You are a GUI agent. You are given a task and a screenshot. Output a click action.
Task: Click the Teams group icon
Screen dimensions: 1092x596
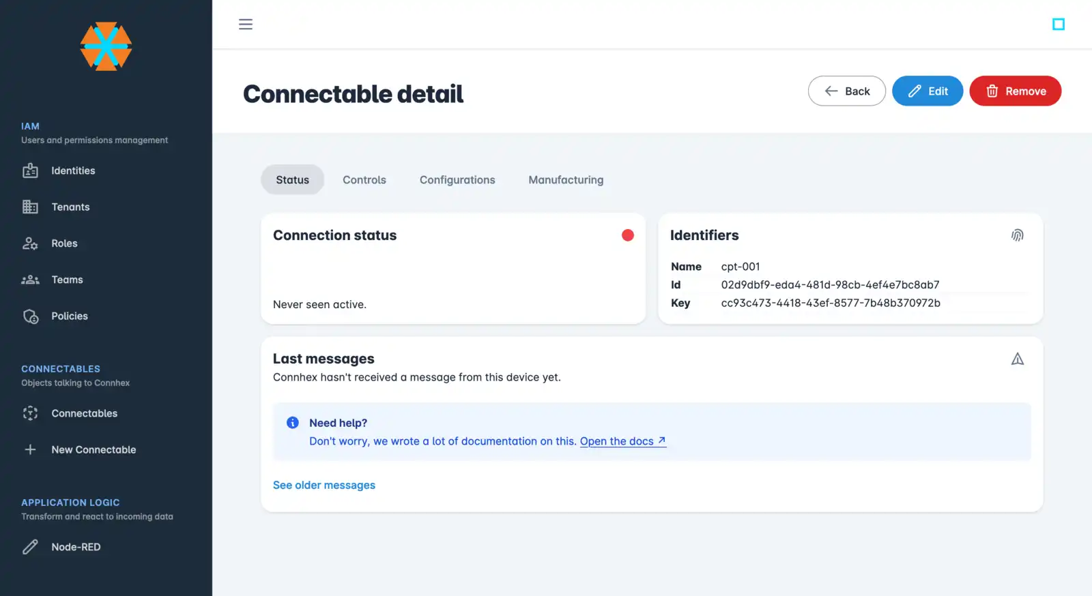click(30, 280)
